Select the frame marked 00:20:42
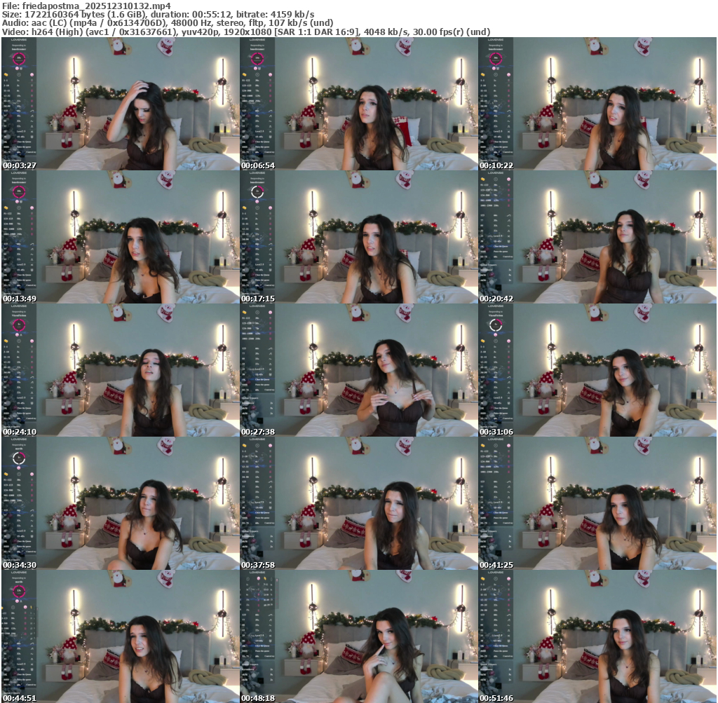This screenshot has height=703, width=718. point(597,237)
